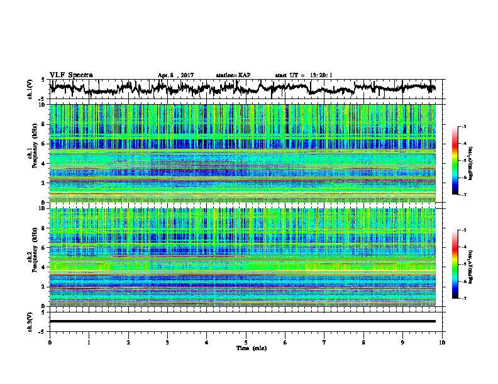498x384 pixels.
Task: Click the "-3" value on ch.1 color scale
Action: [464, 126]
